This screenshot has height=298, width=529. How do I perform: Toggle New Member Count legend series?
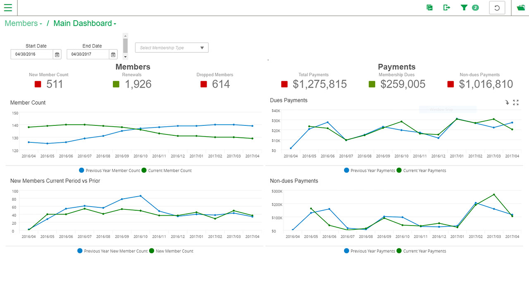click(x=171, y=251)
